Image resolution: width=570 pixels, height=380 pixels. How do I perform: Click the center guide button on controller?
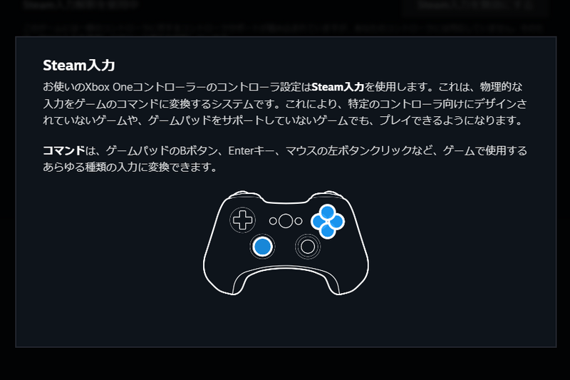pyautogui.click(x=286, y=221)
